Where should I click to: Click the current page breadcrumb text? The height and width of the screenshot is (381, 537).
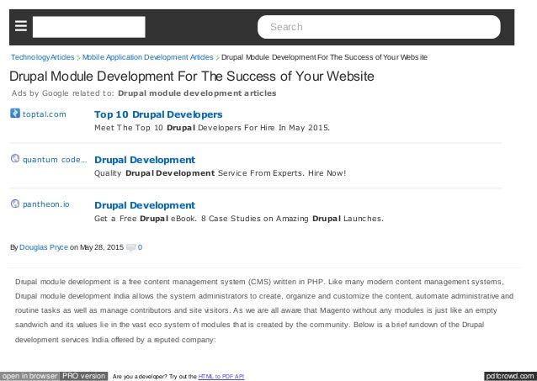tap(324, 57)
